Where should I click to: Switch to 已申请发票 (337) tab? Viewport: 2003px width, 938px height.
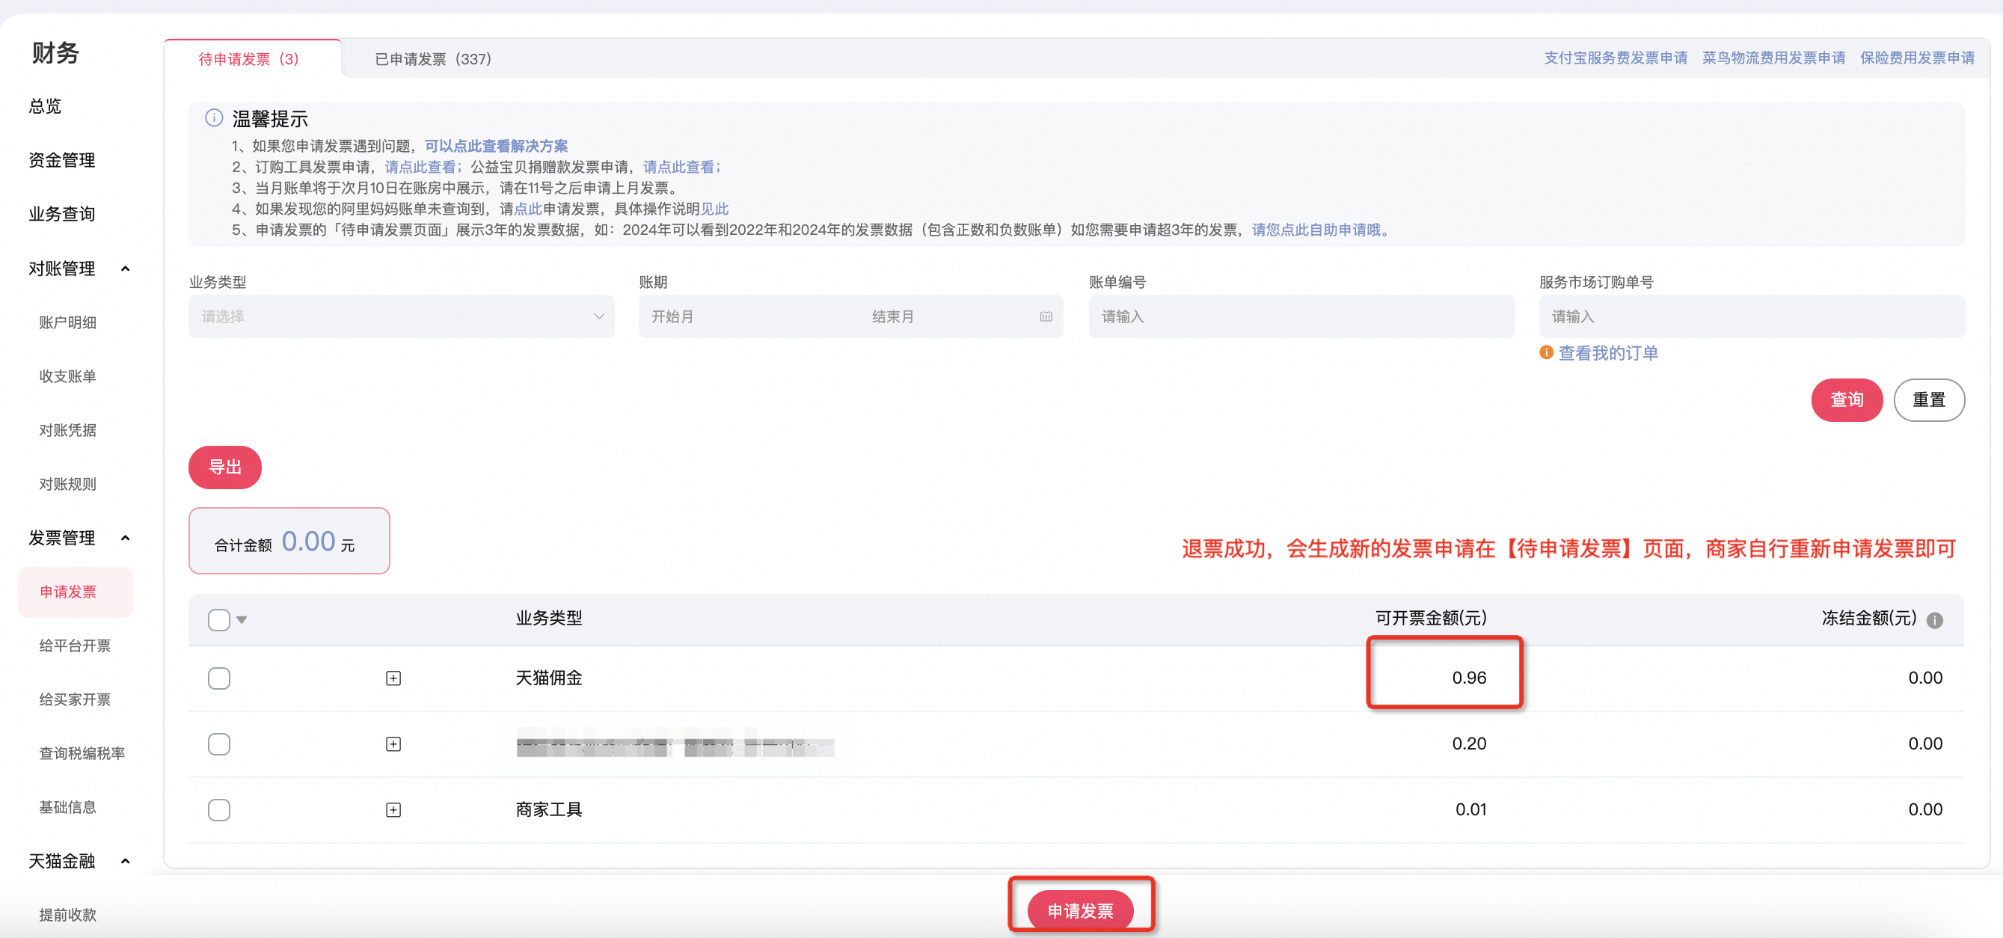pos(433,58)
